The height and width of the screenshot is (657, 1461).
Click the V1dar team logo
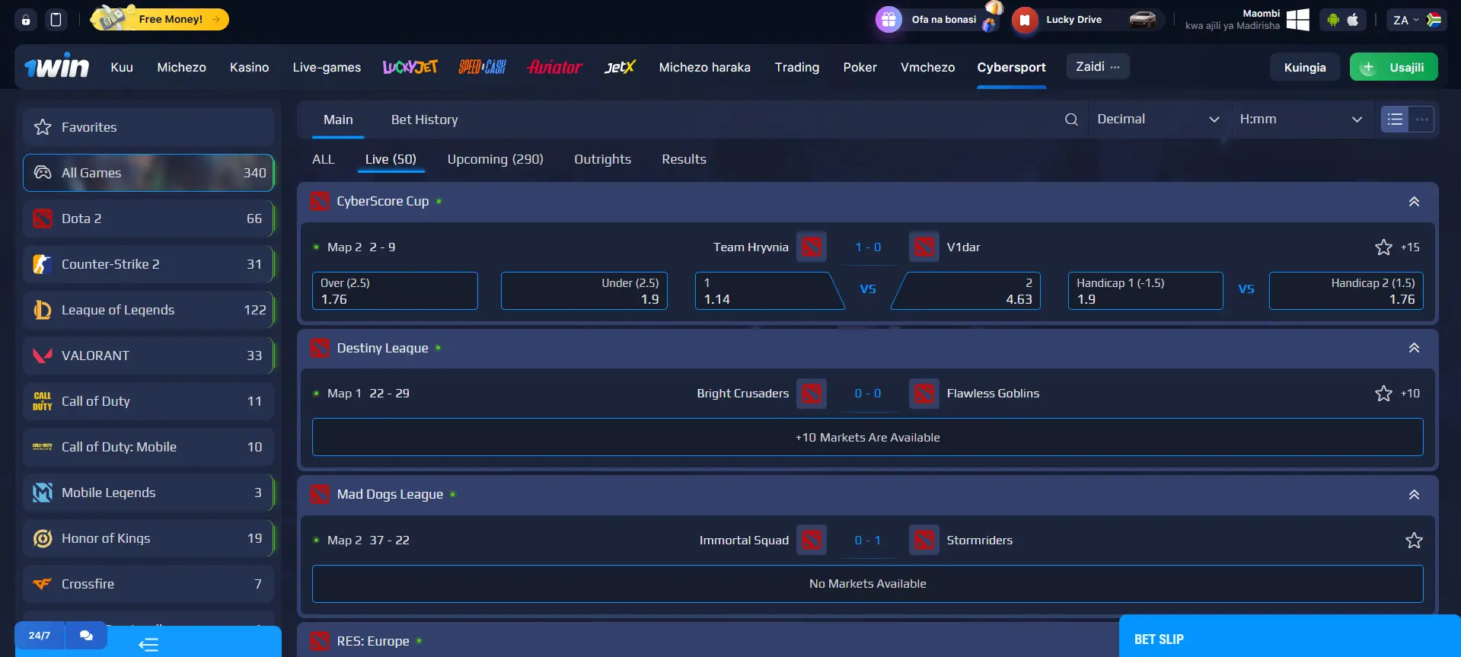click(924, 247)
